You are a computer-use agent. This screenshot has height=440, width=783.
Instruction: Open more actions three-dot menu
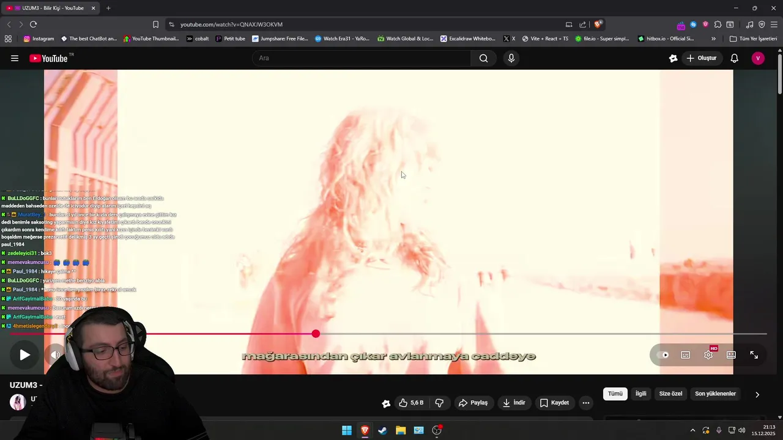[585, 403]
